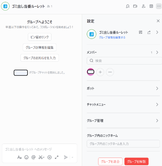The height and width of the screenshot is (166, 162).
Task: Open the calendar icon in header
Action: tap(151, 6)
